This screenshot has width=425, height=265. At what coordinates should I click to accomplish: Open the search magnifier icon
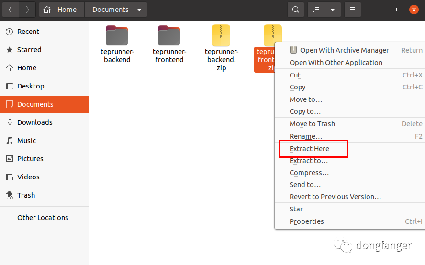296,10
